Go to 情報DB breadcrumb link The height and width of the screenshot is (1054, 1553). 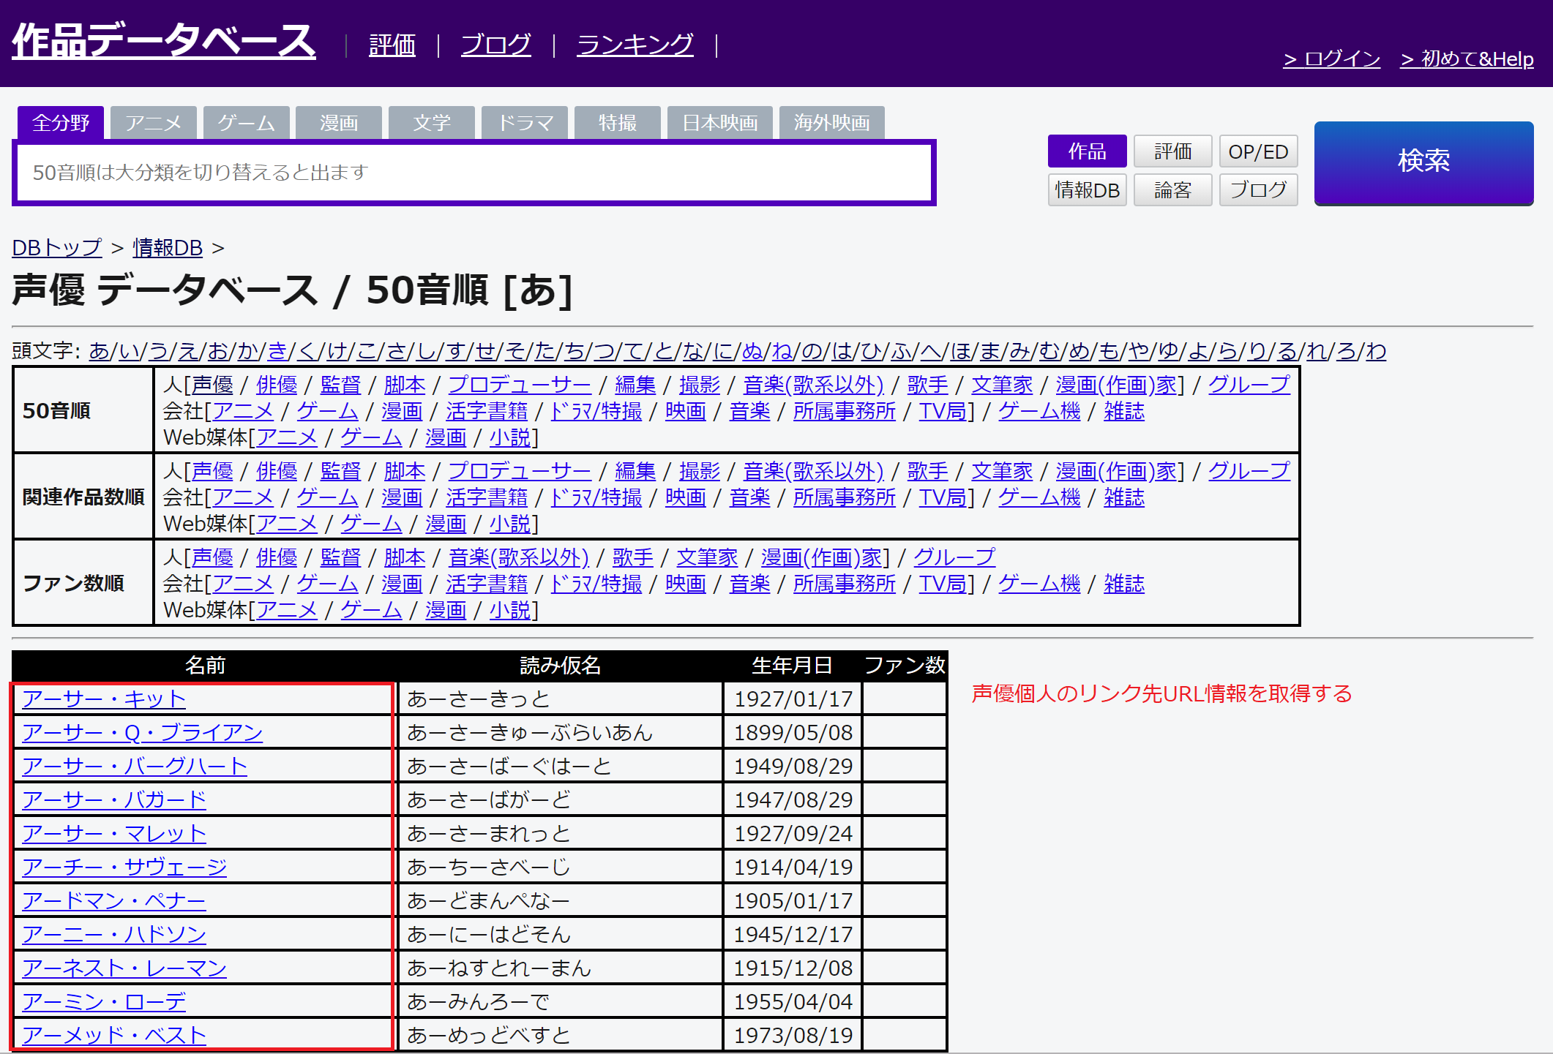click(168, 248)
